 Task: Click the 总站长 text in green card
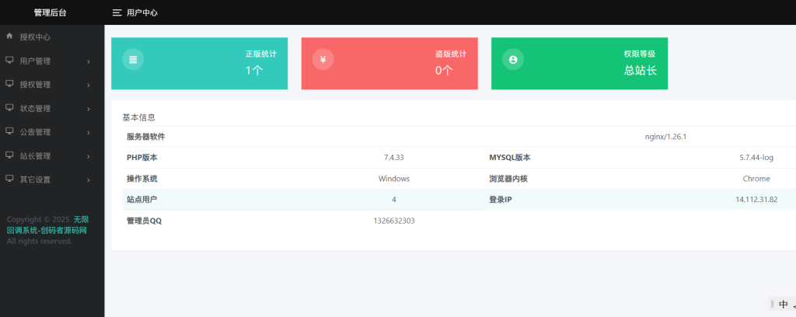tap(640, 71)
